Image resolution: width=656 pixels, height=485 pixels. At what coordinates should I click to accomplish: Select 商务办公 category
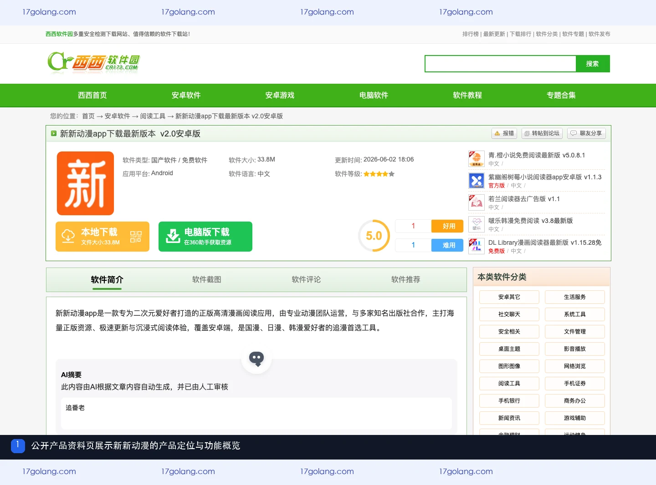tap(575, 401)
